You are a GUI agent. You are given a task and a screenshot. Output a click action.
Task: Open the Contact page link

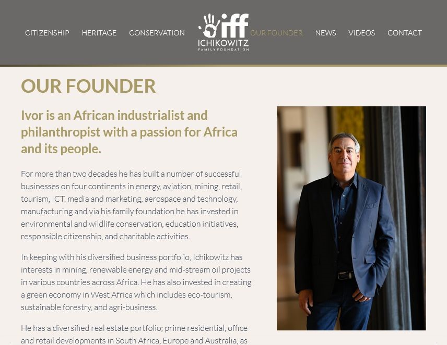pos(404,33)
